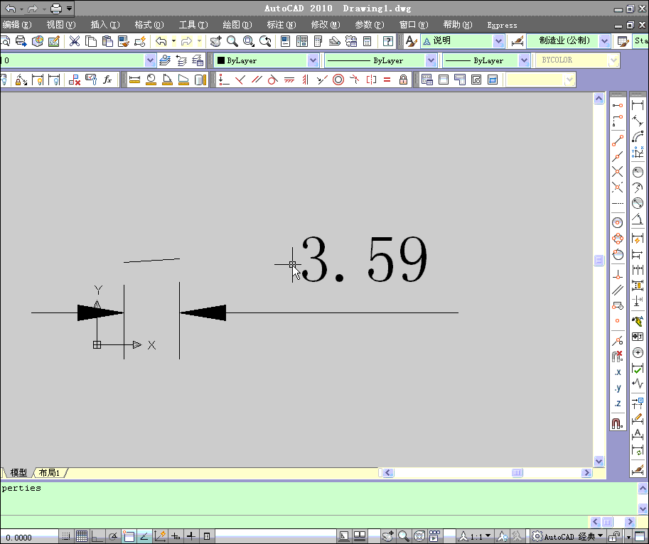Open the Object Snap Settings magnet icon
649x544 pixels.
coord(617,424)
